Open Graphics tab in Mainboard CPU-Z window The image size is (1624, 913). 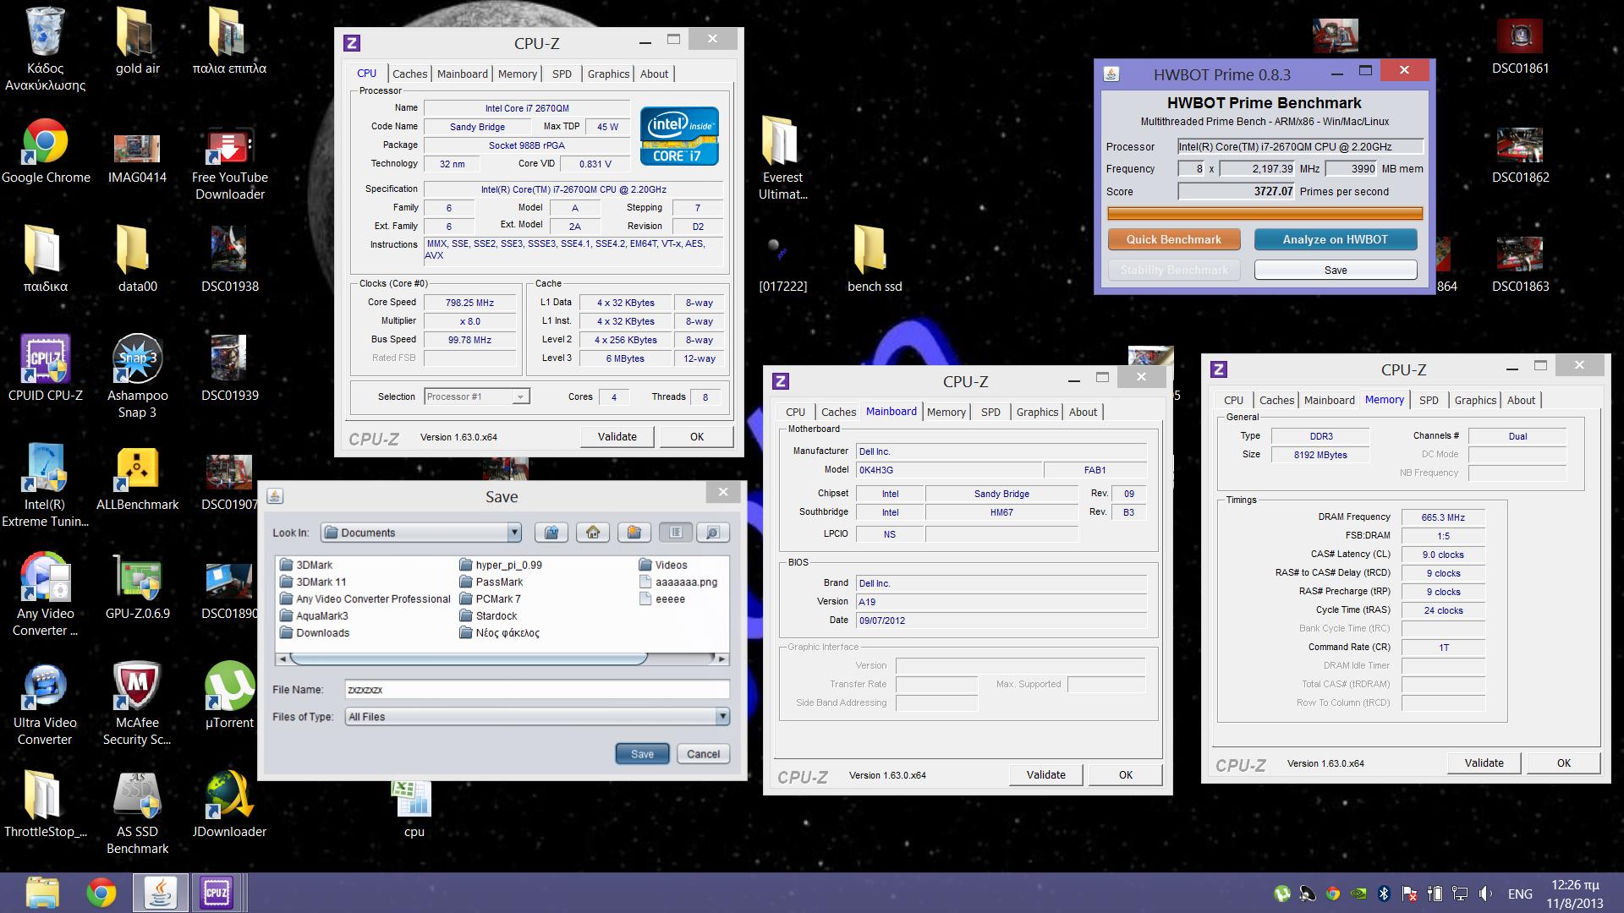[x=1037, y=412]
